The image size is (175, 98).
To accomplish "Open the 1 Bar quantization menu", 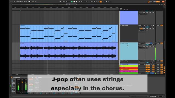I will [x=34, y=2].
